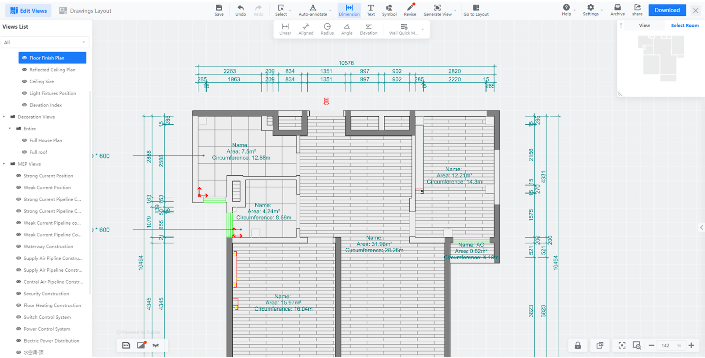Image resolution: width=705 pixels, height=358 pixels.
Task: Switch to Drawings Layout tab
Action: point(85,11)
